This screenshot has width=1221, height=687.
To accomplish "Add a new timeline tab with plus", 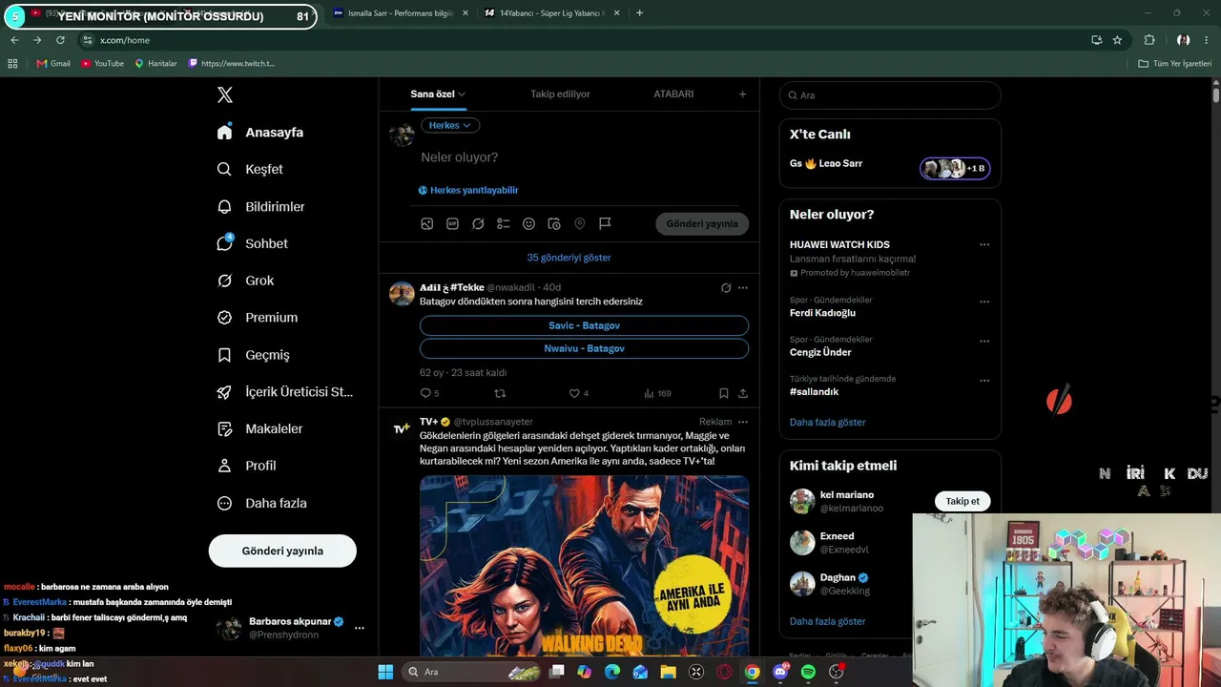I will 743,94.
